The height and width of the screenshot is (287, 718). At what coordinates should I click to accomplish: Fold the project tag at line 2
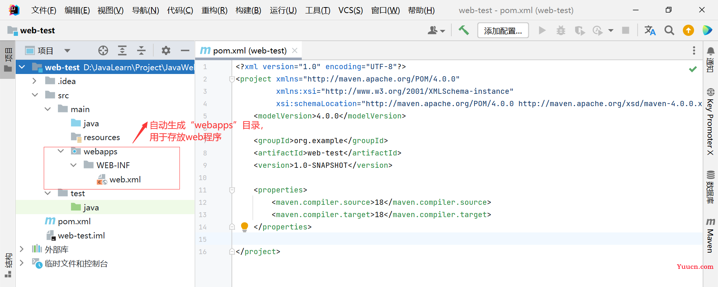click(x=232, y=79)
